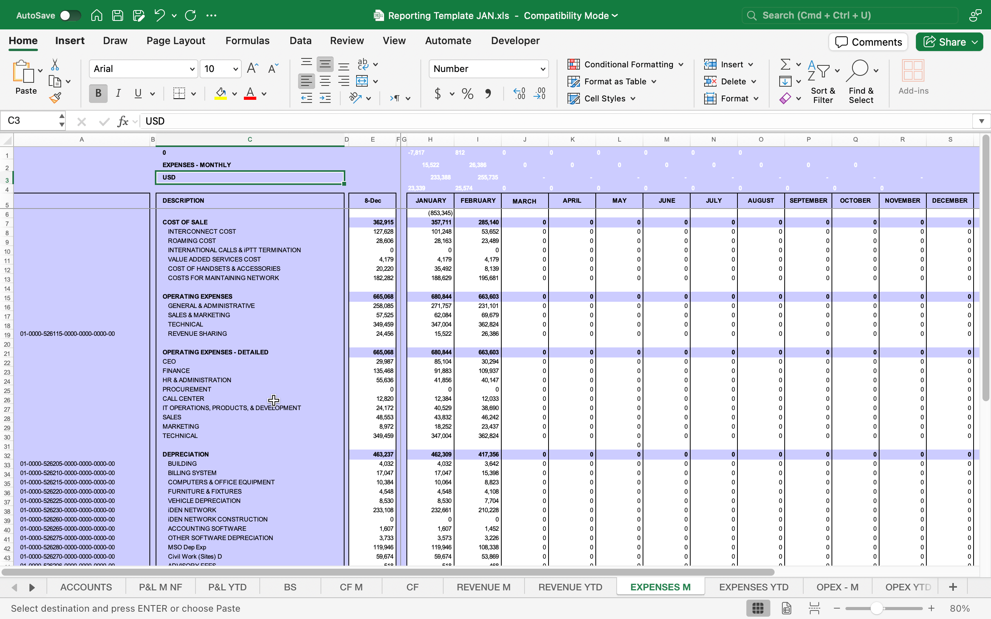Click the Comments button

tap(868, 42)
